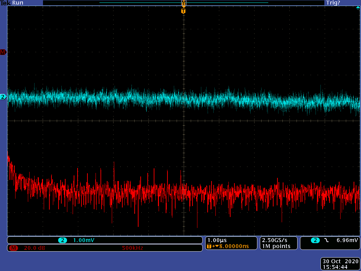Click the cyan trigger source 2 badge
The width and height of the screenshot is (361, 271).
(315, 240)
